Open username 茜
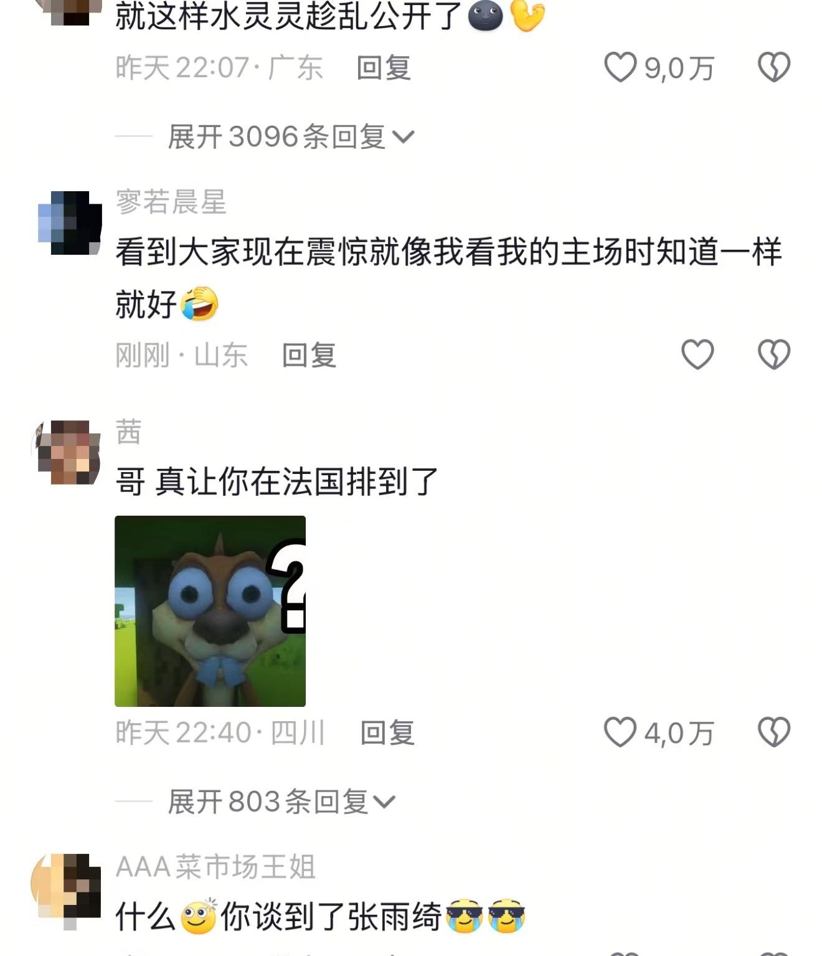The width and height of the screenshot is (822, 956). tap(129, 432)
